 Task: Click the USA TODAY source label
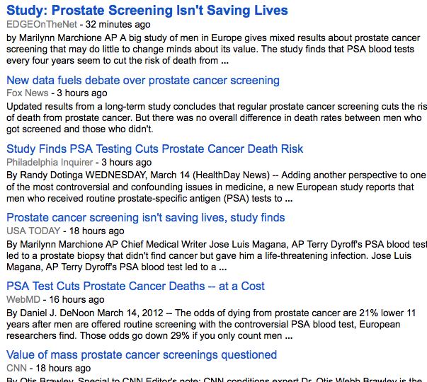(34, 230)
